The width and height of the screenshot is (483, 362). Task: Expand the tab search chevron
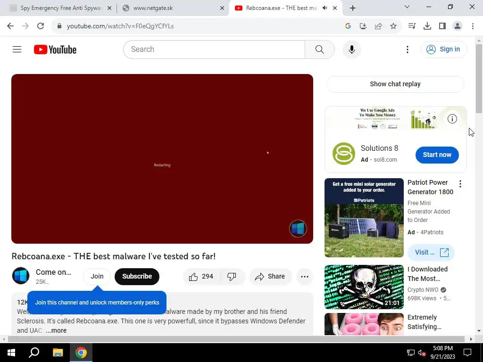point(407,7)
